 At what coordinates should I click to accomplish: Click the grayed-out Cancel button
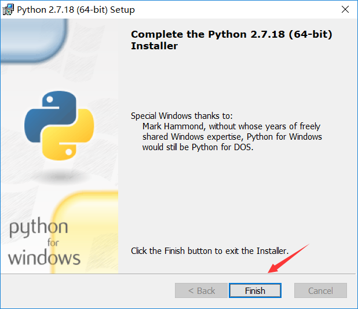320,290
